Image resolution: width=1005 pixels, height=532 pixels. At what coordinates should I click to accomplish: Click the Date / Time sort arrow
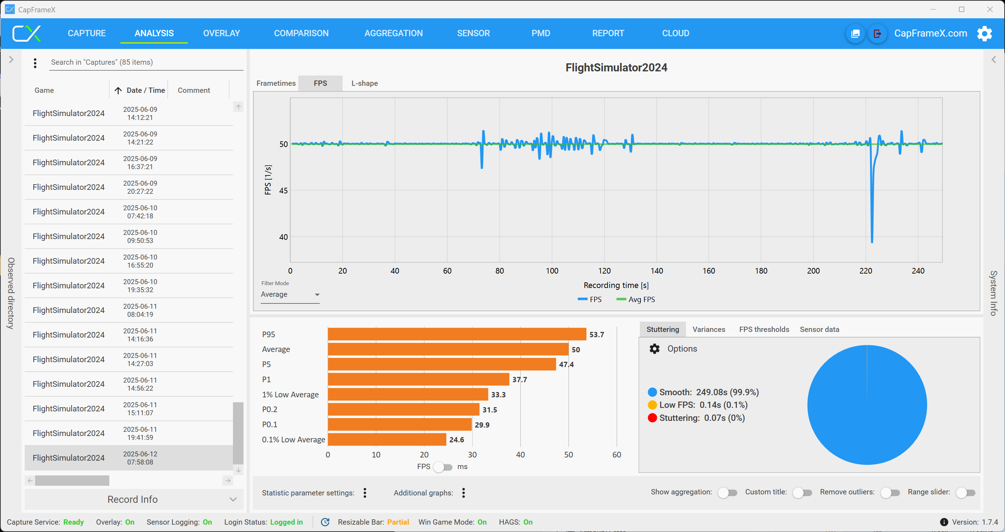point(118,91)
